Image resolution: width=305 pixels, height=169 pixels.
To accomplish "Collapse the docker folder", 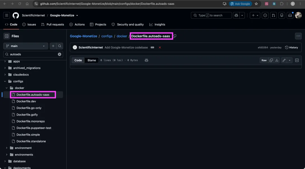I will [x=6, y=88].
